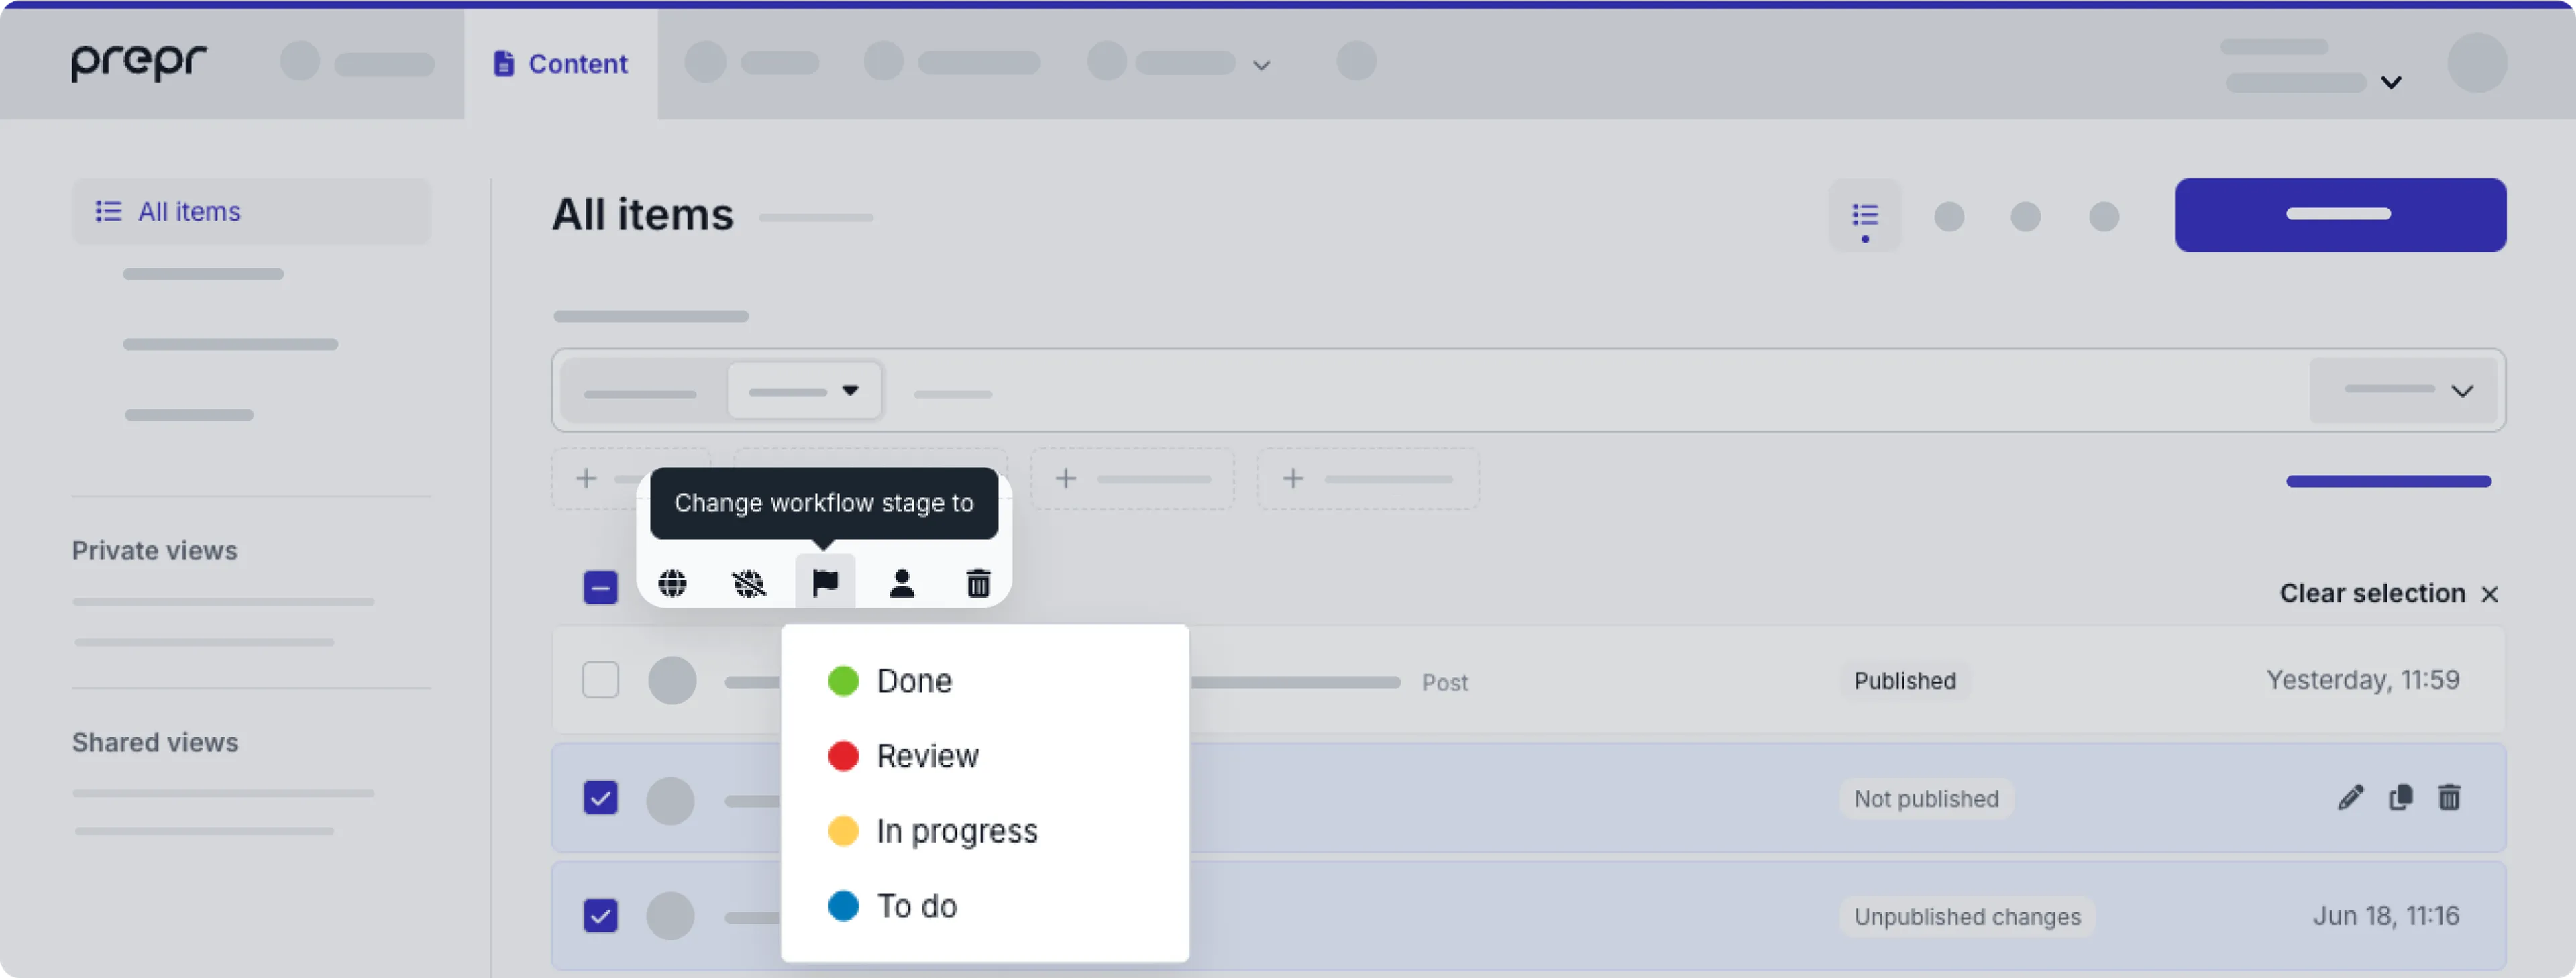Toggle the select-all minus checkbox
2576x978 pixels.
(x=600, y=587)
